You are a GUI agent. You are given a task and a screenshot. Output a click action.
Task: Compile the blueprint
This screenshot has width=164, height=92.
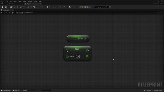click(13, 7)
